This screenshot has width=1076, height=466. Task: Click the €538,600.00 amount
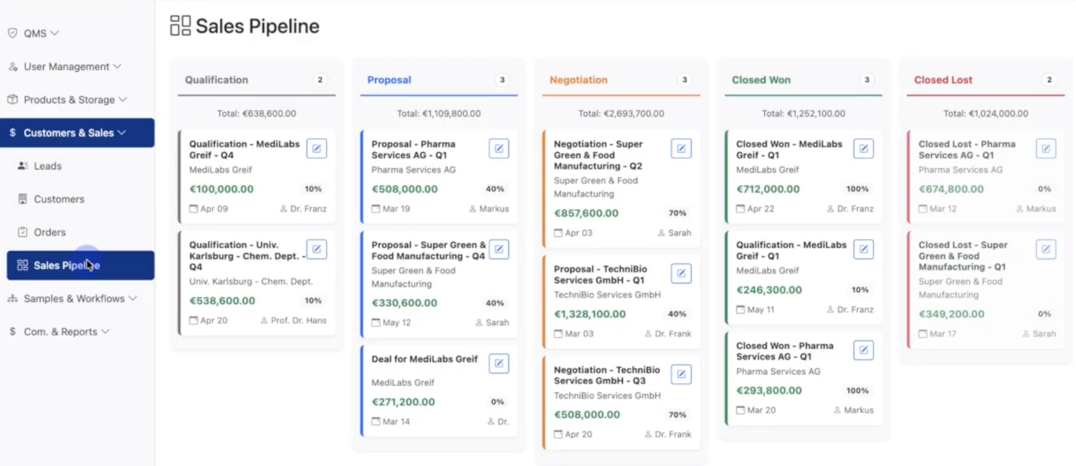pyautogui.click(x=222, y=300)
